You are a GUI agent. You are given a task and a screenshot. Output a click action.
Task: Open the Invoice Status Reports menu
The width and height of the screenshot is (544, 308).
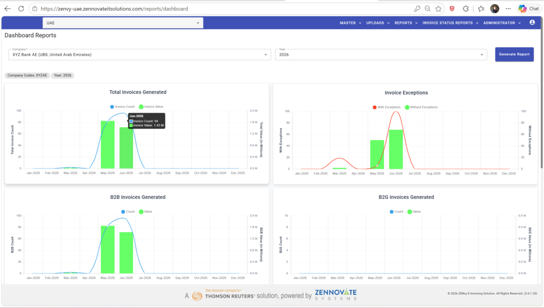450,23
